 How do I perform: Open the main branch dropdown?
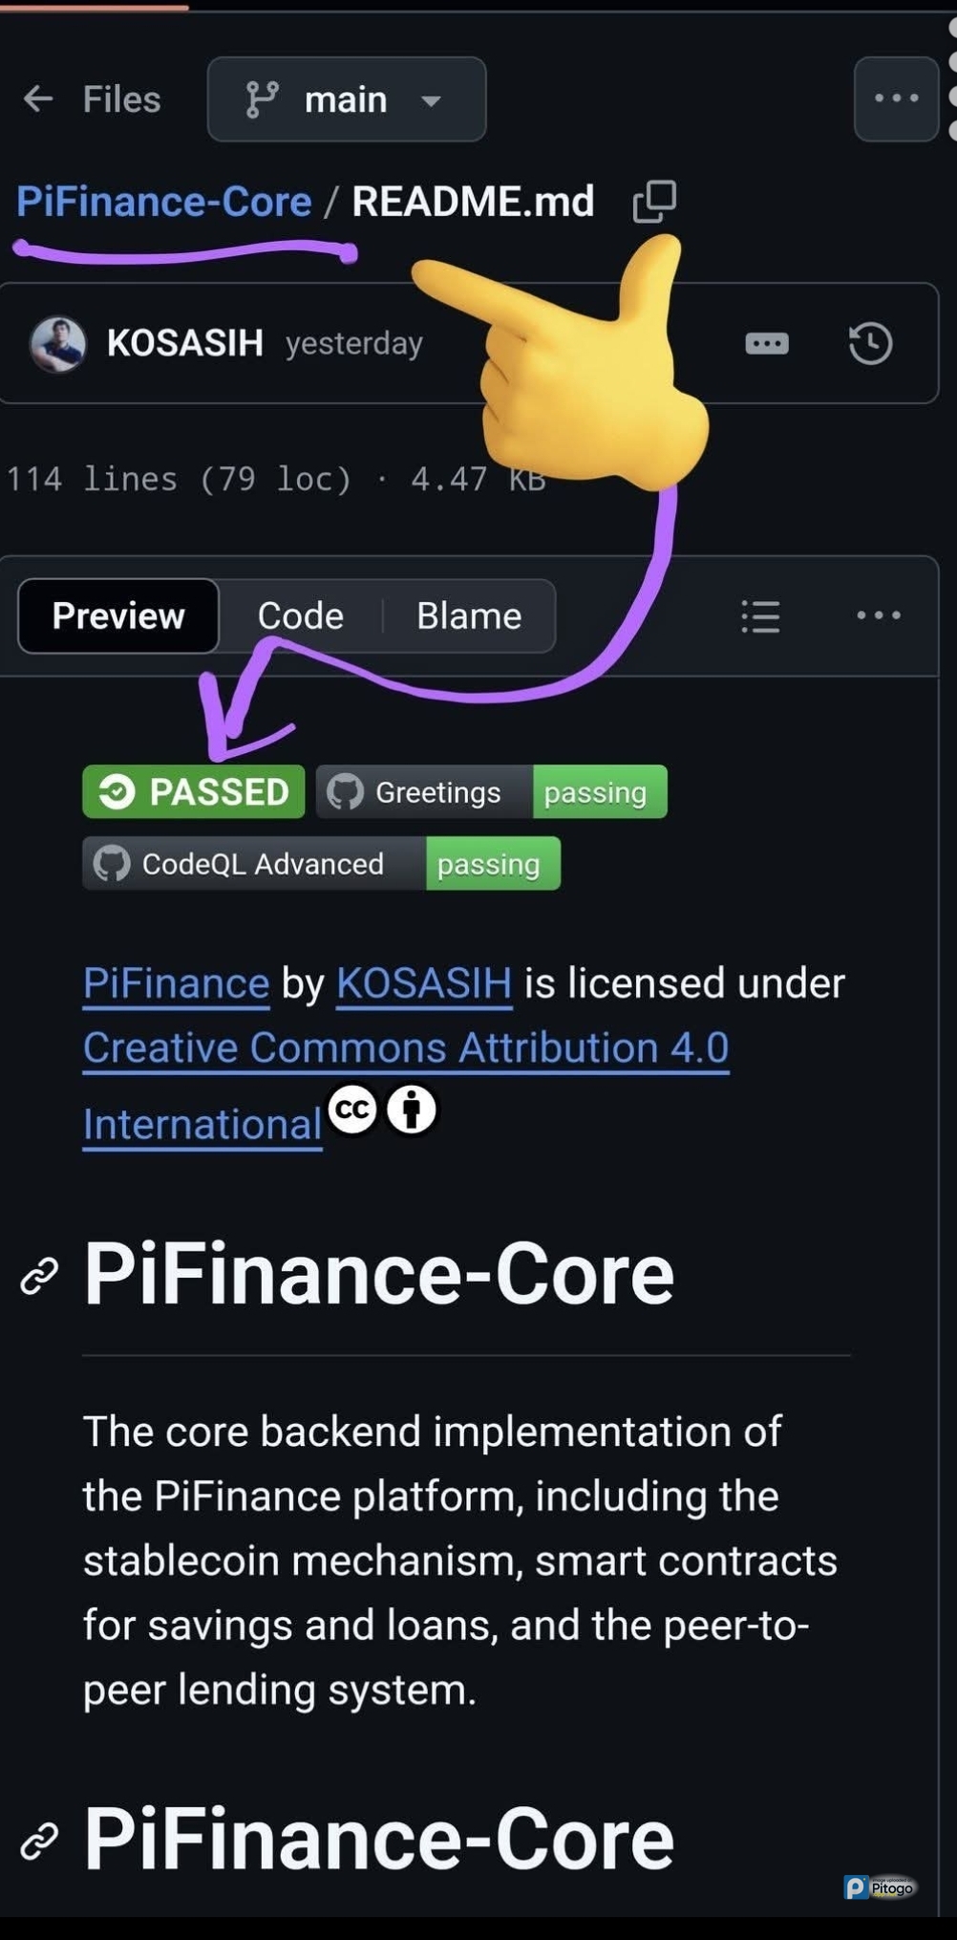[346, 99]
